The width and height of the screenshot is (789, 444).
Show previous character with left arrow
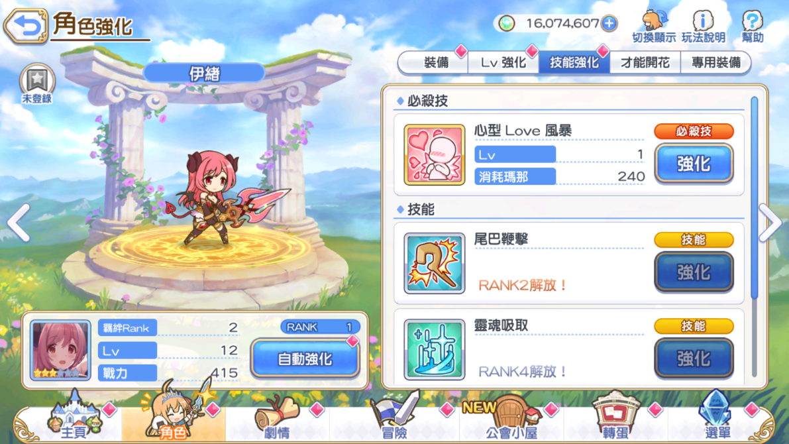[x=19, y=222]
